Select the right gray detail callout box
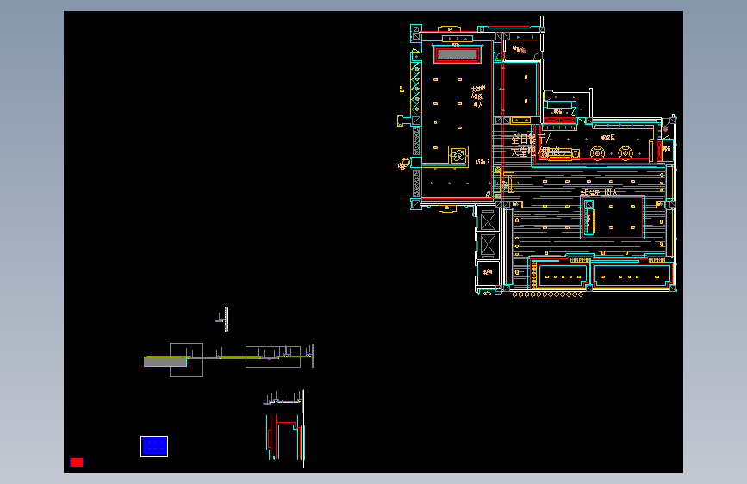The height and width of the screenshot is (484, 747). tap(273, 357)
